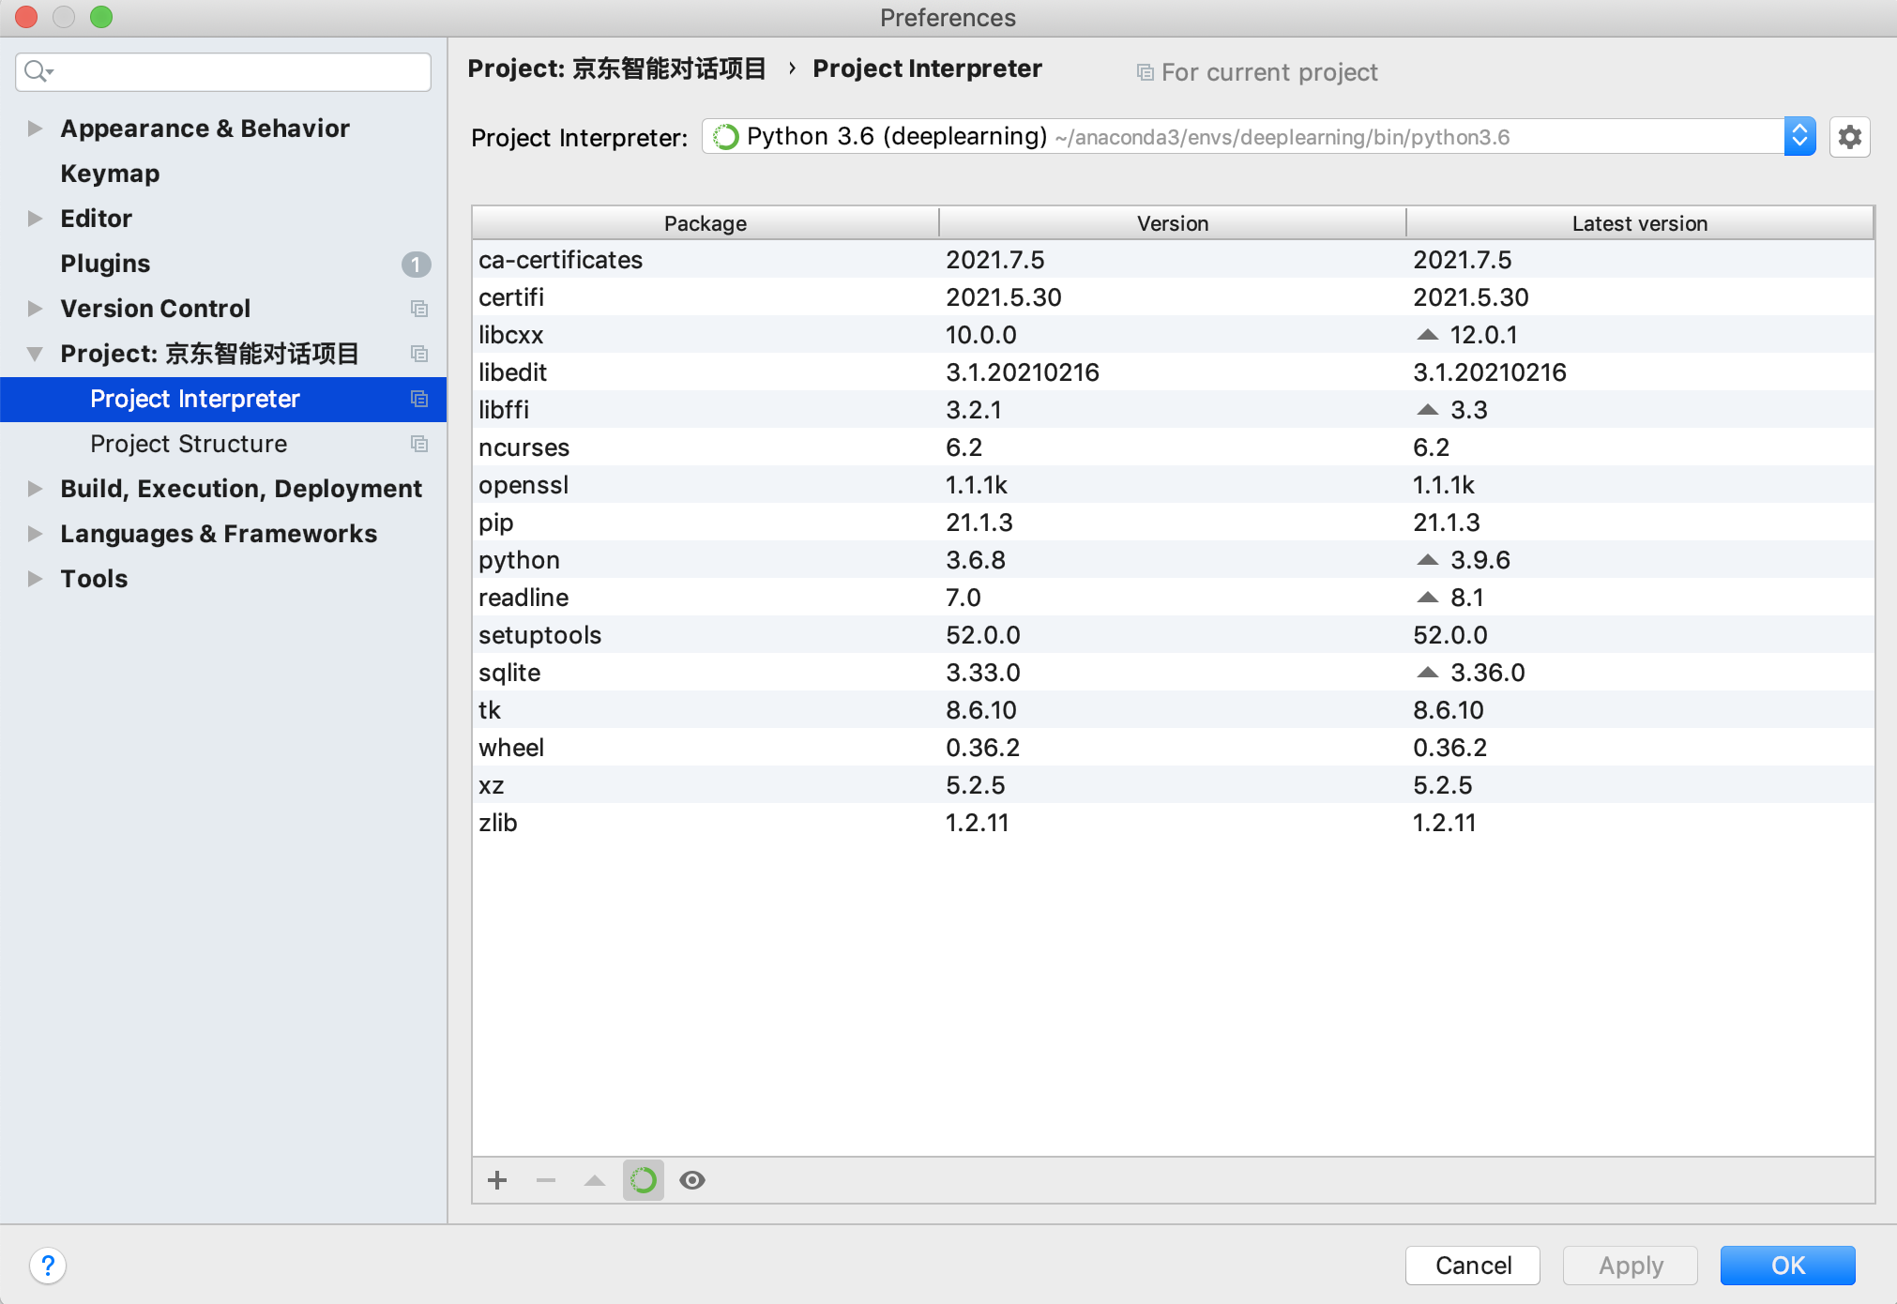The height and width of the screenshot is (1304, 1897).
Task: Open the Keymap settings page
Action: coord(110,174)
